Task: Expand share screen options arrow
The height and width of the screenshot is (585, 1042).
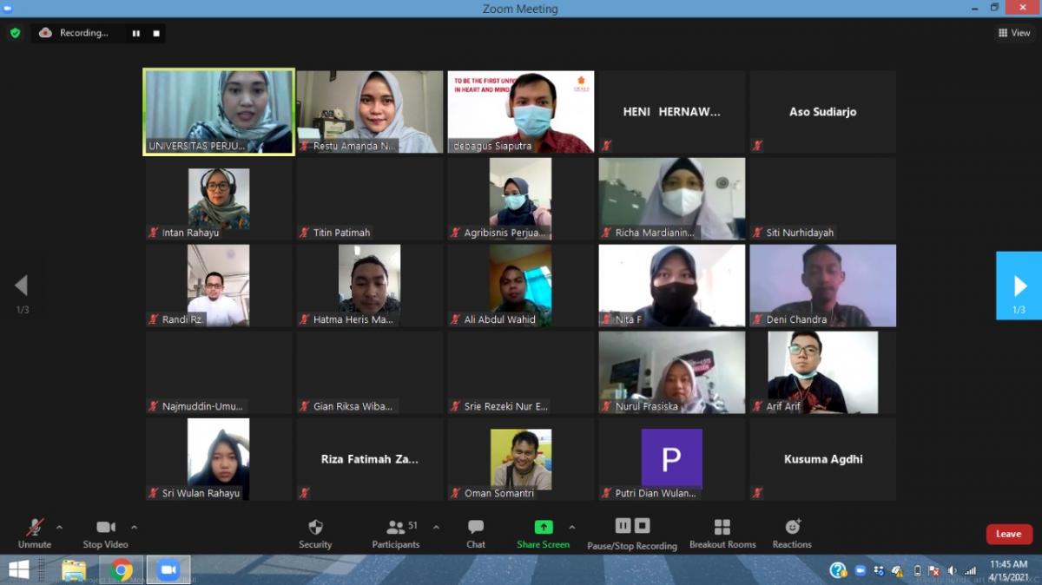Action: pyautogui.click(x=571, y=527)
